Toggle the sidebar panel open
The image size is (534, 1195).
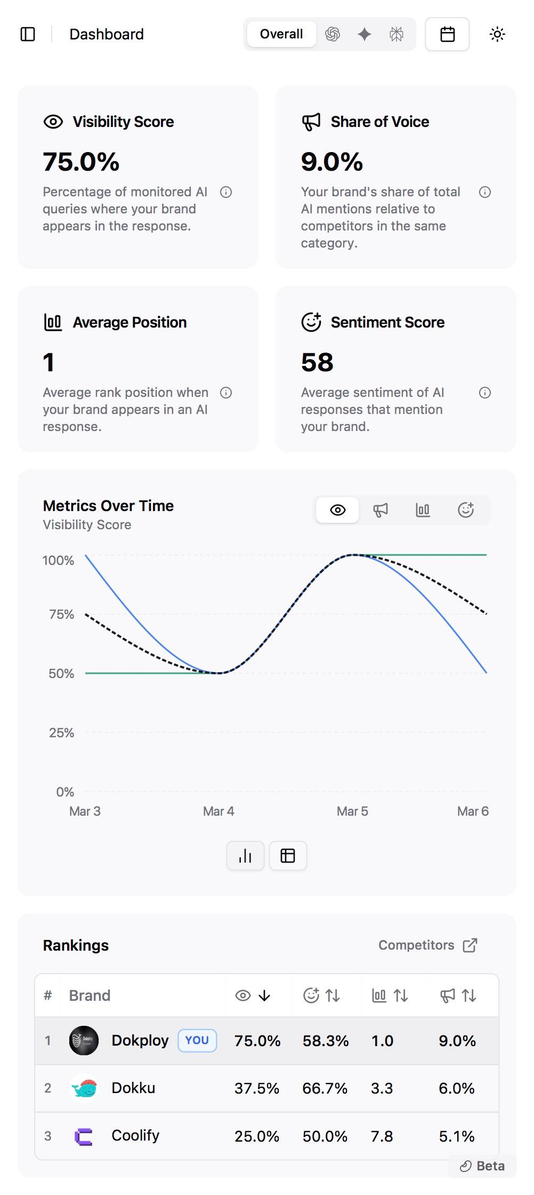pos(28,34)
